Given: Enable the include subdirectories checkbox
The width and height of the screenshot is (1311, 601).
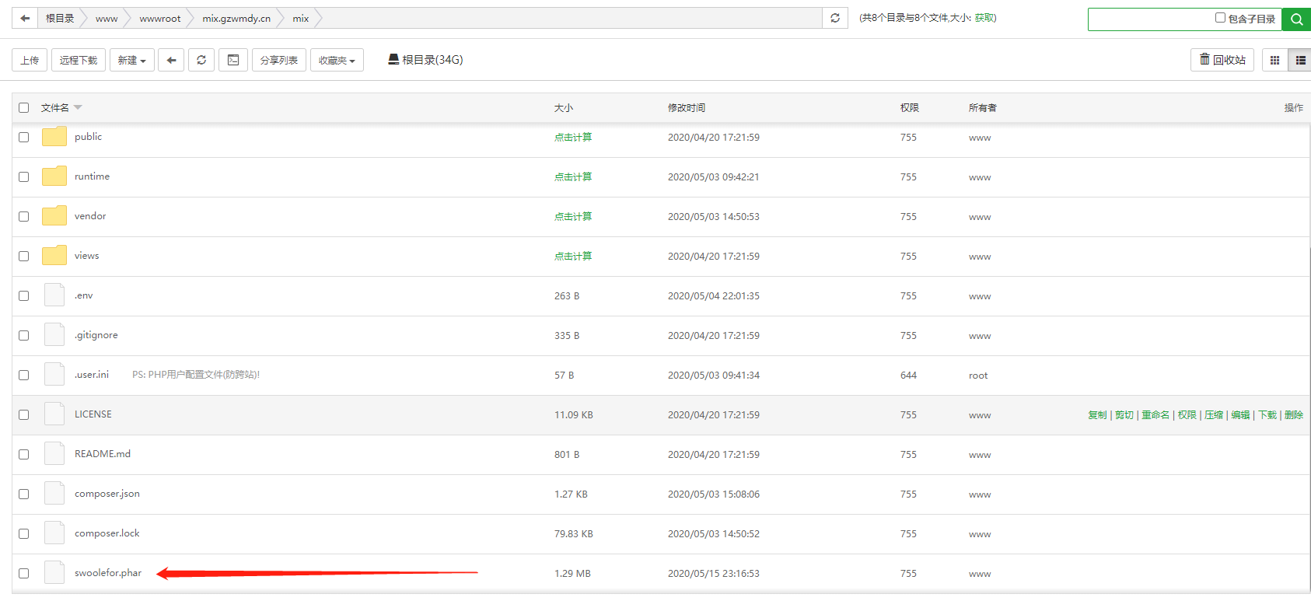Looking at the screenshot, I should [x=1220, y=18].
